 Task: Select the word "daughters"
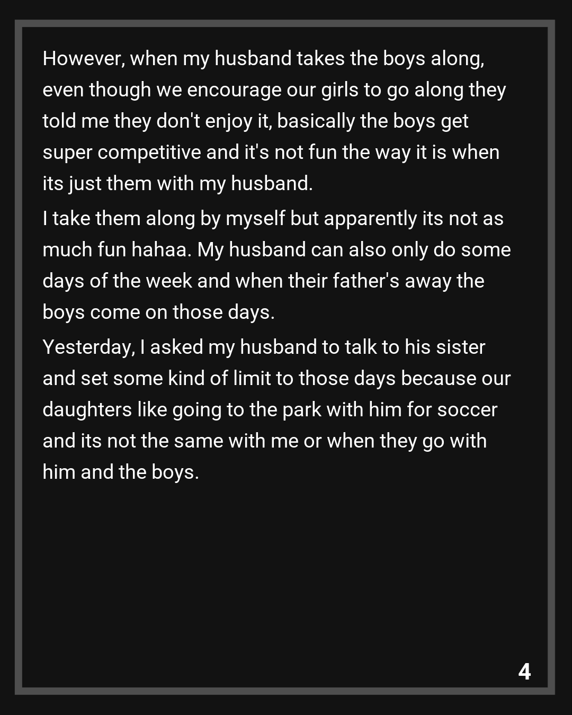coord(87,409)
